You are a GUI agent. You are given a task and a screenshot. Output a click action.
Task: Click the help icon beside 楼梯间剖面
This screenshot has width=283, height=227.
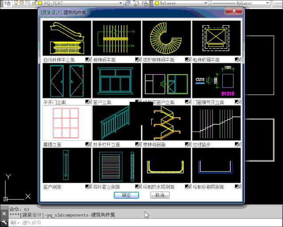coord(188,144)
